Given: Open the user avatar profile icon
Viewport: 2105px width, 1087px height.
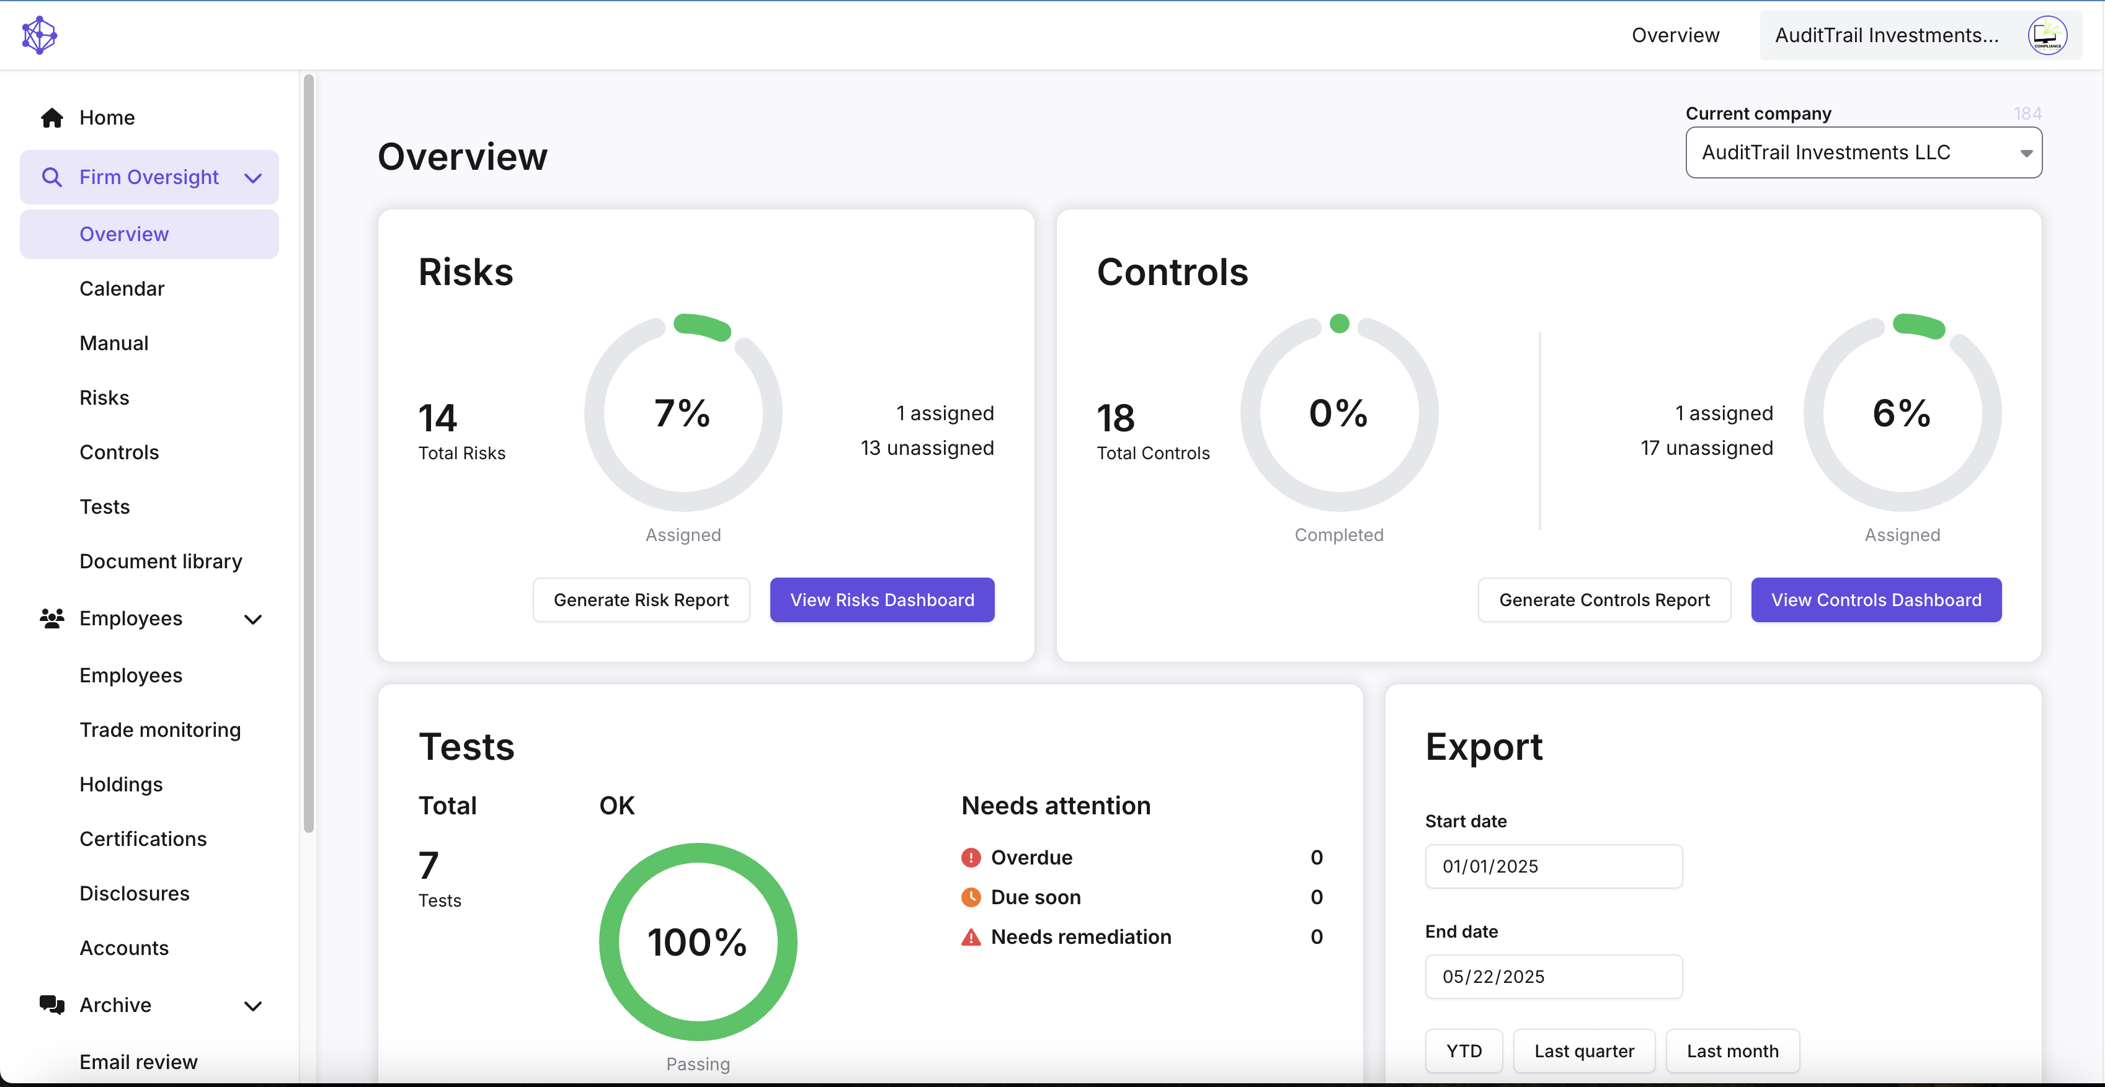Looking at the screenshot, I should click(2047, 35).
